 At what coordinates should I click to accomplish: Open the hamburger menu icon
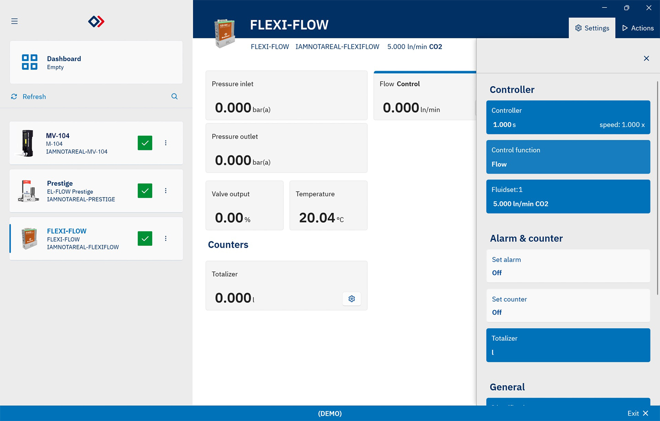point(15,22)
